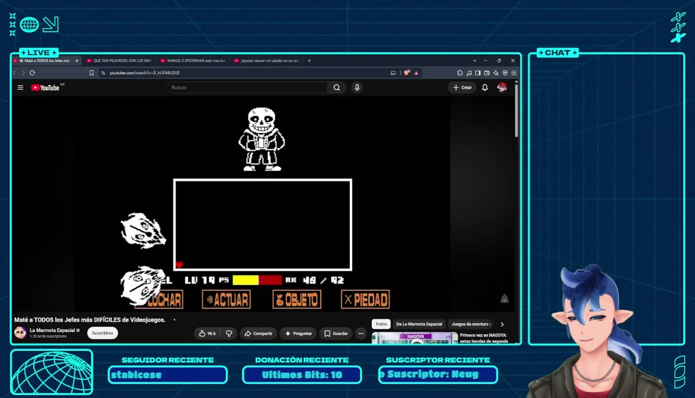Click the Suscribirse button
The height and width of the screenshot is (398, 695).
102,333
